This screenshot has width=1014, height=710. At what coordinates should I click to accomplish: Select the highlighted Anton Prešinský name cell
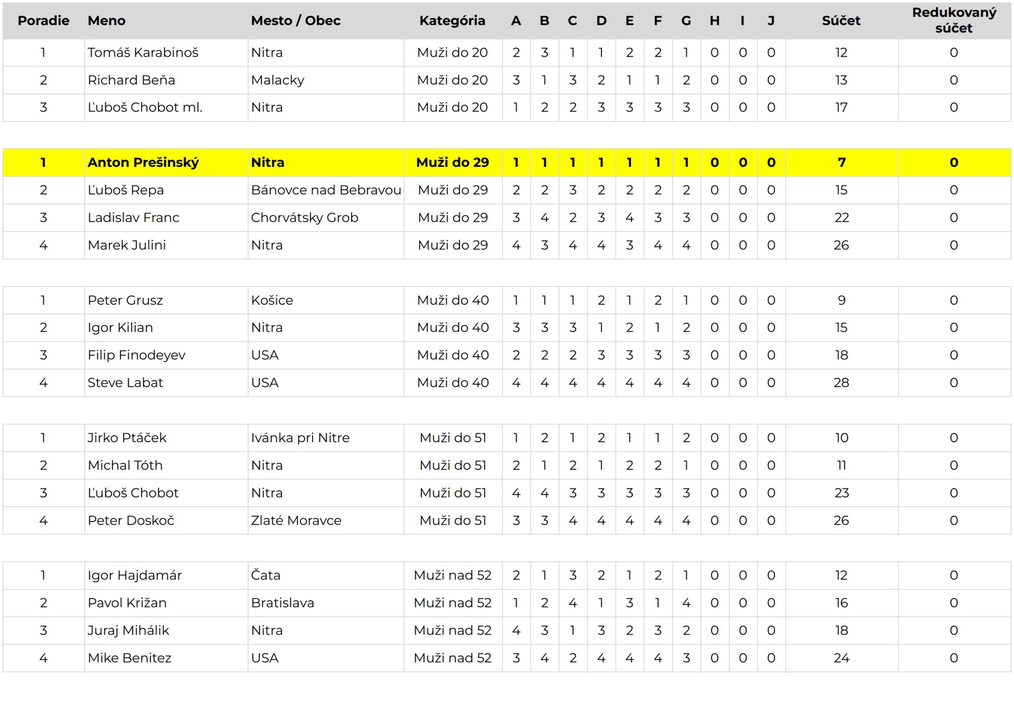pyautogui.click(x=166, y=163)
